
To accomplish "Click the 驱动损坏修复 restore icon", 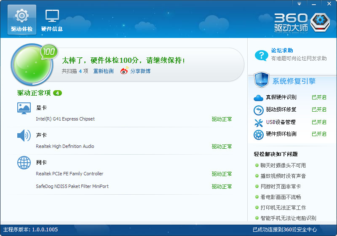I will pyautogui.click(x=258, y=110).
